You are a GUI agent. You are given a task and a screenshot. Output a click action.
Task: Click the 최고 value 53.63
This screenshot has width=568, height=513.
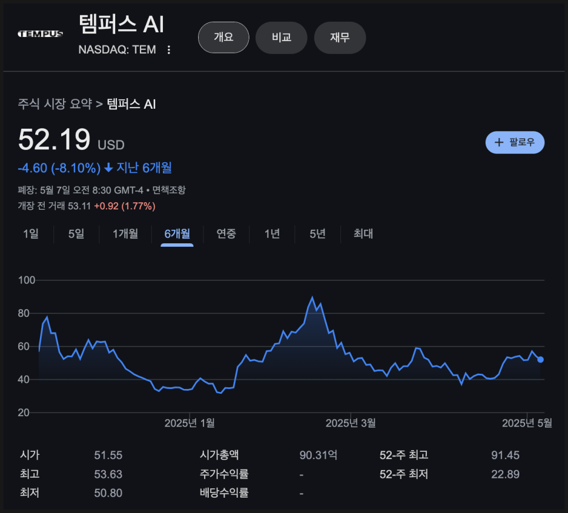(108, 474)
